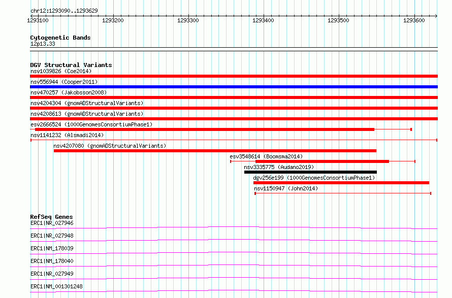Click the 1293400 ruler tick label
452x298 pixels.
pyautogui.click(x=263, y=20)
